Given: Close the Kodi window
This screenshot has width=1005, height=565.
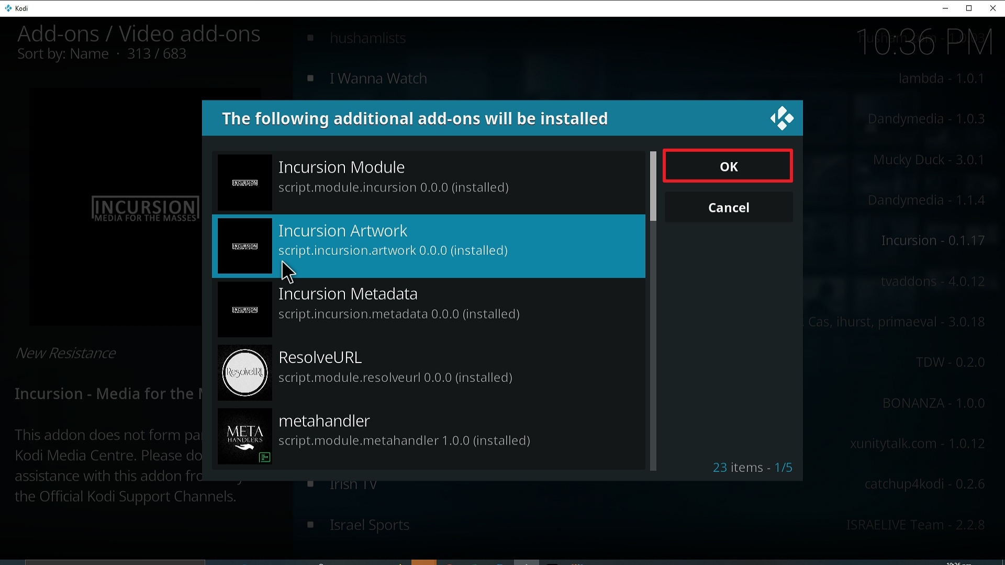Looking at the screenshot, I should click(x=993, y=8).
